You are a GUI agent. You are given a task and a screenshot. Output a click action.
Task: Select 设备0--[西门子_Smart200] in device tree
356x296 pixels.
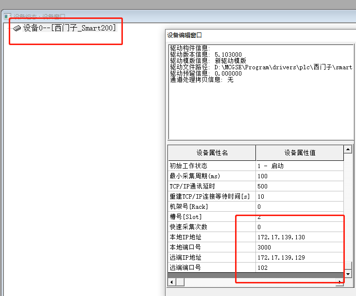coord(70,28)
